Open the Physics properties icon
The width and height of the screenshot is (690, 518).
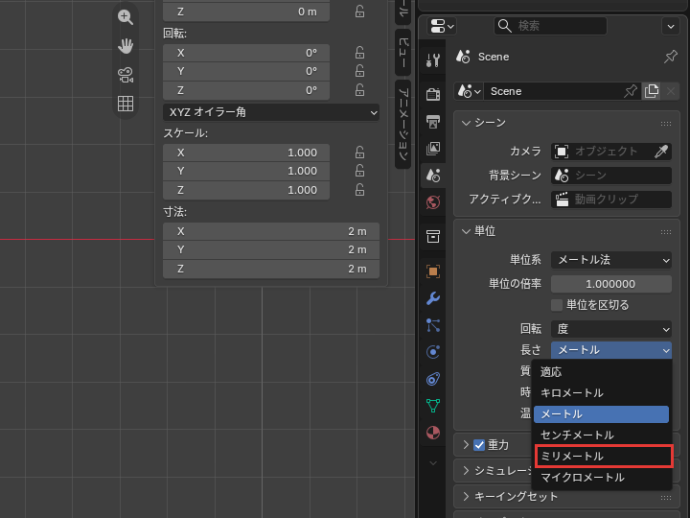(433, 352)
